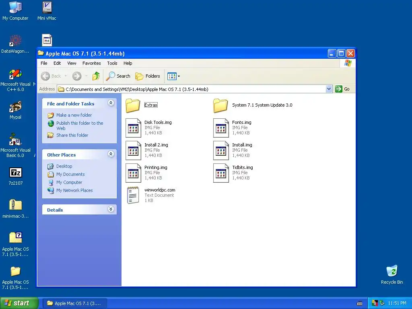Viewport: 412px width, 309px height.
Task: Go to My Network Places link
Action: [74, 190]
